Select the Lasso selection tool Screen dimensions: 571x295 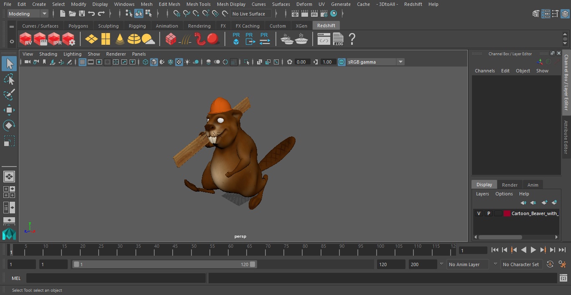pos(9,79)
